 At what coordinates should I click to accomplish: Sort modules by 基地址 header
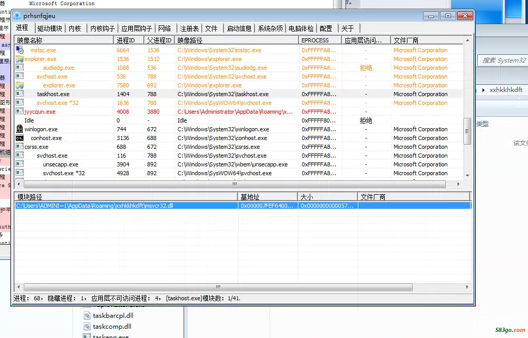pos(268,196)
